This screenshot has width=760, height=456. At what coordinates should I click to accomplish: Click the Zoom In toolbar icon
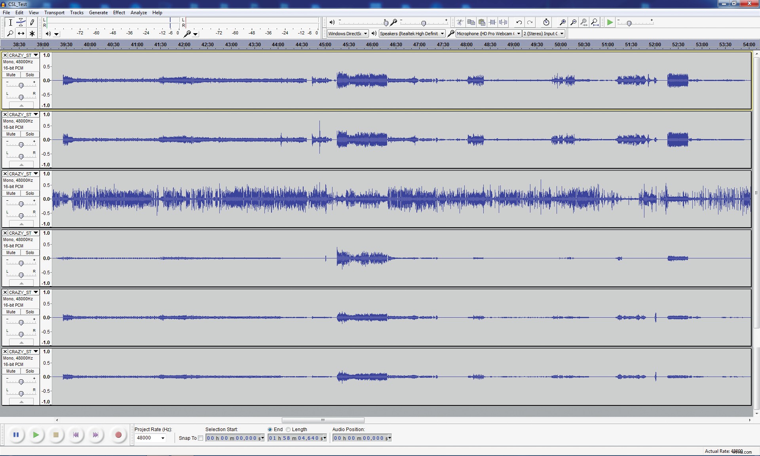(562, 22)
